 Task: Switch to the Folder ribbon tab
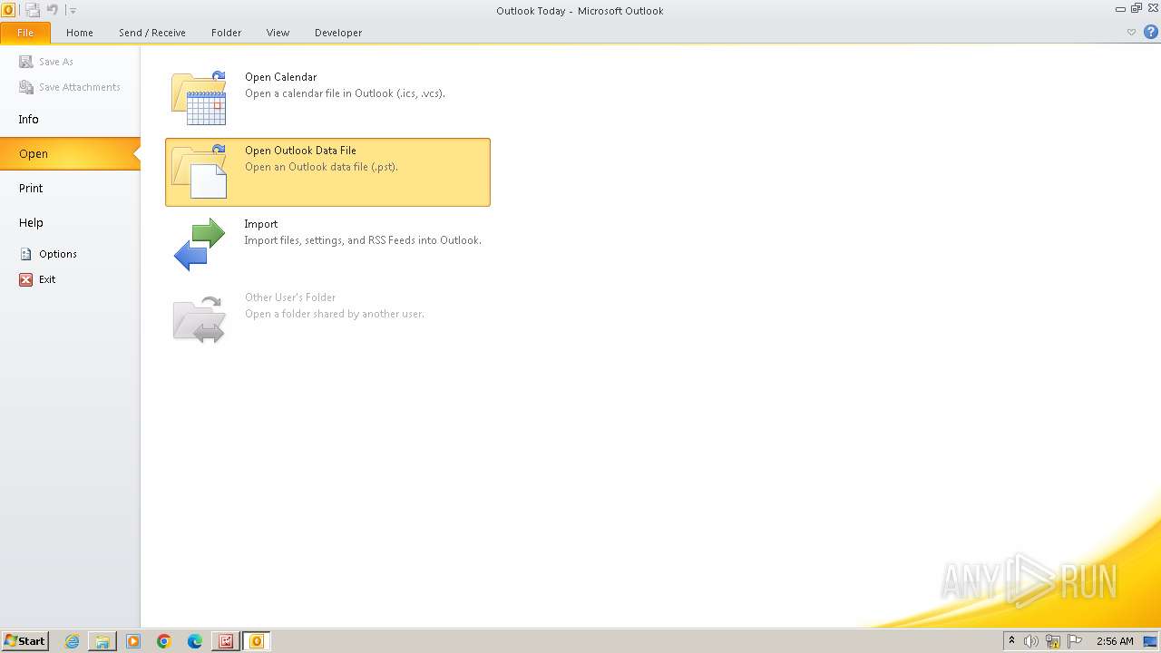click(227, 33)
